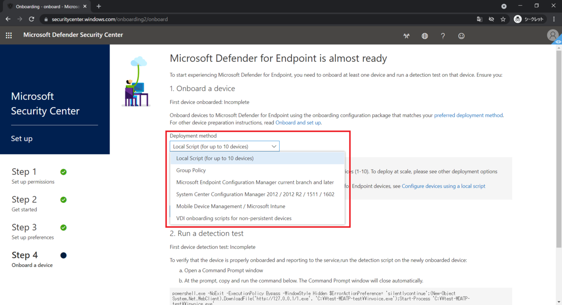Open Configure devices using a local script link
The height and width of the screenshot is (305, 562).
pyautogui.click(x=444, y=186)
